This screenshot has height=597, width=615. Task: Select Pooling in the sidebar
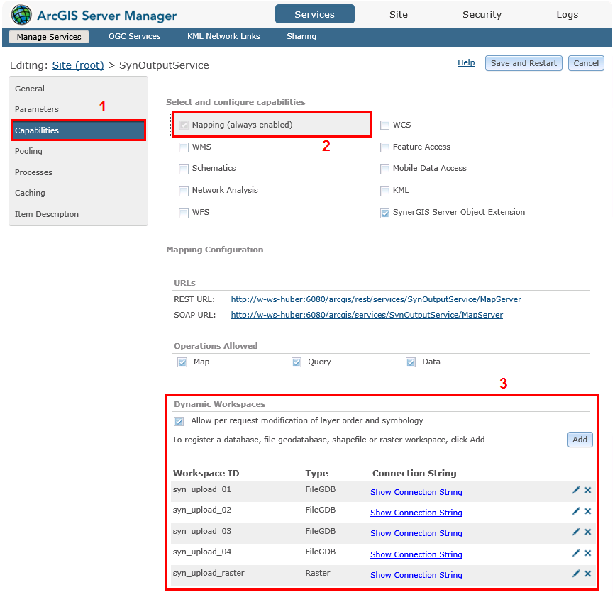(28, 151)
